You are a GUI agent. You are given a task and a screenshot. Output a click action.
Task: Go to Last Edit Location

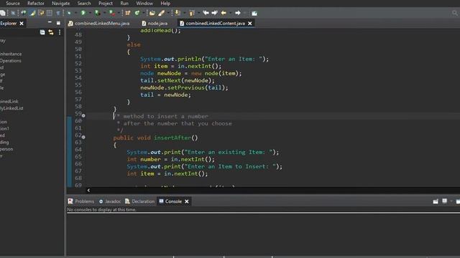(206, 13)
